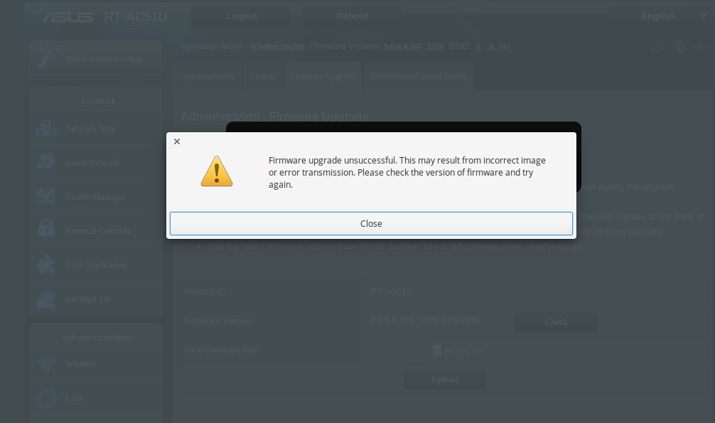Click the ASUS logo
The width and height of the screenshot is (715, 423).
[68, 17]
